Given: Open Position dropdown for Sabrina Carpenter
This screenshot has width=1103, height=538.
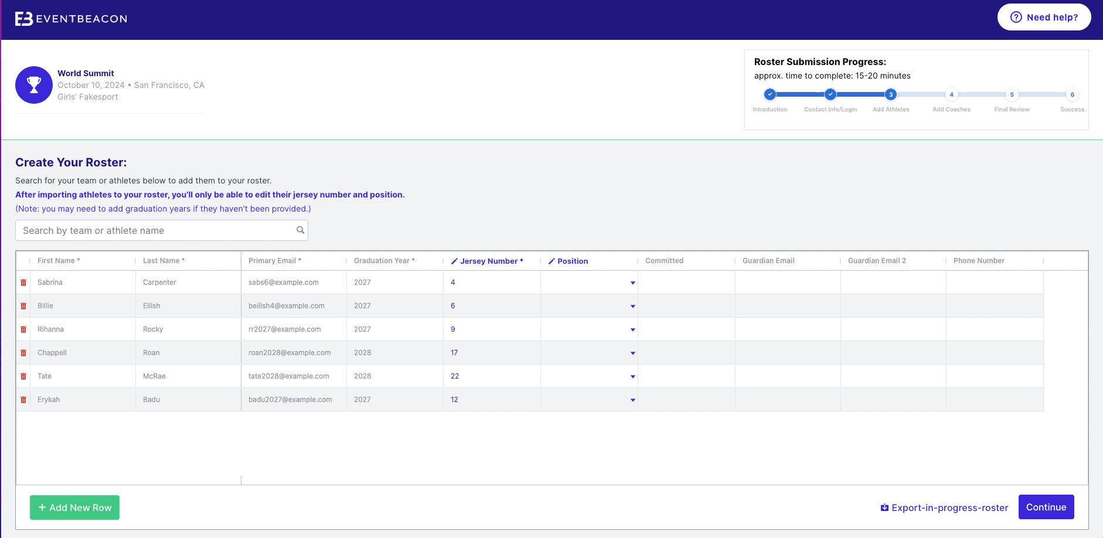Looking at the screenshot, I should pos(632,283).
